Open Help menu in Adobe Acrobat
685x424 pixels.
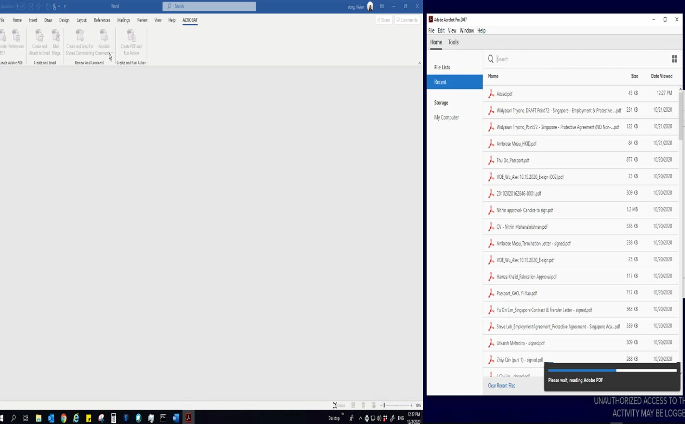coord(481,31)
